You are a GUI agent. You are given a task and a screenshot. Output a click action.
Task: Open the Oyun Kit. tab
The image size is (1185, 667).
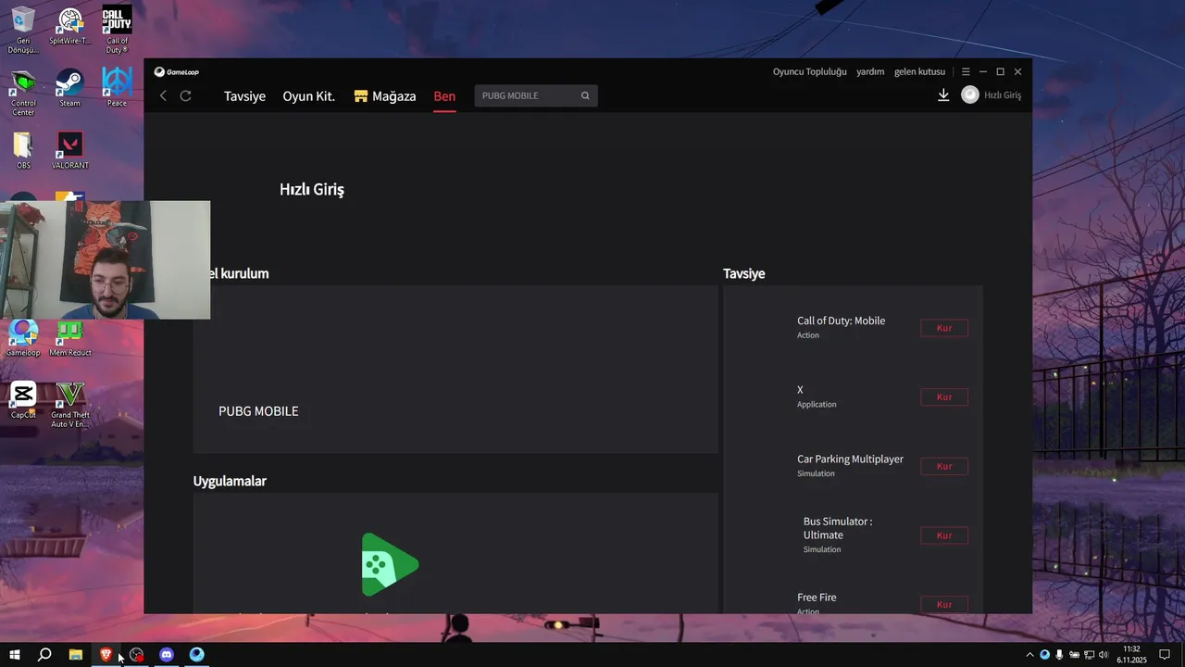pos(308,96)
